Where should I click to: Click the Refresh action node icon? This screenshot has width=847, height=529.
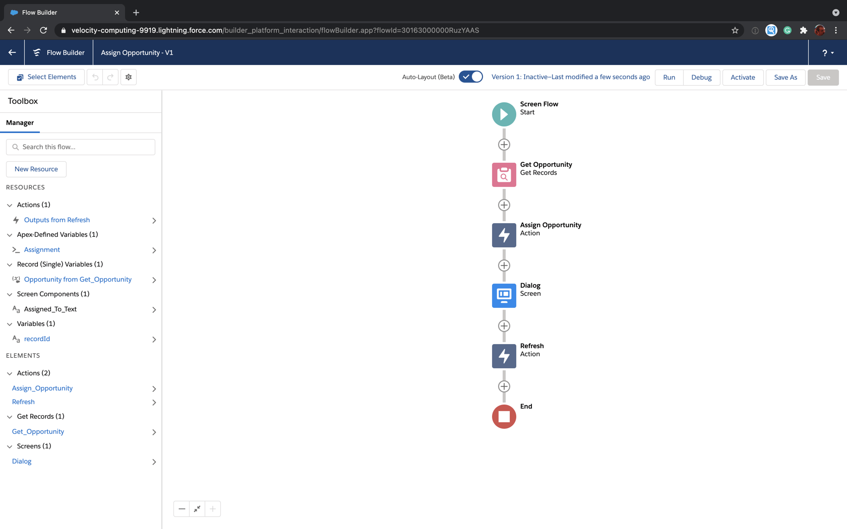(504, 356)
